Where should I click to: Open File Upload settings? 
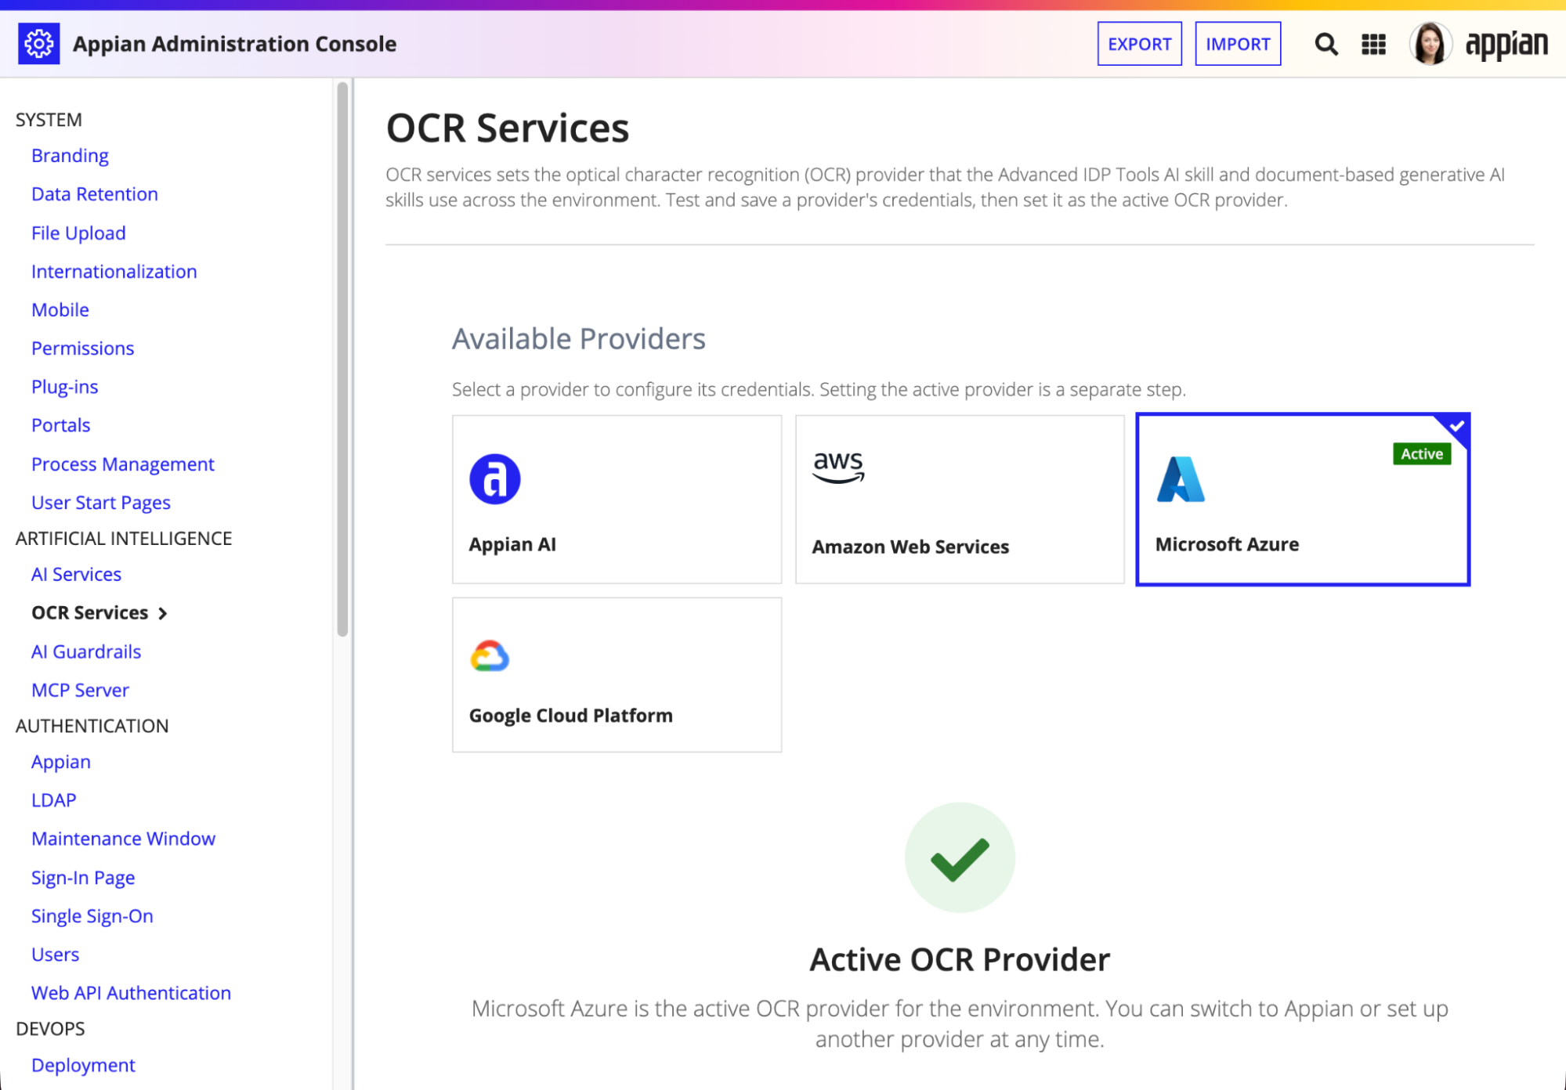(78, 233)
